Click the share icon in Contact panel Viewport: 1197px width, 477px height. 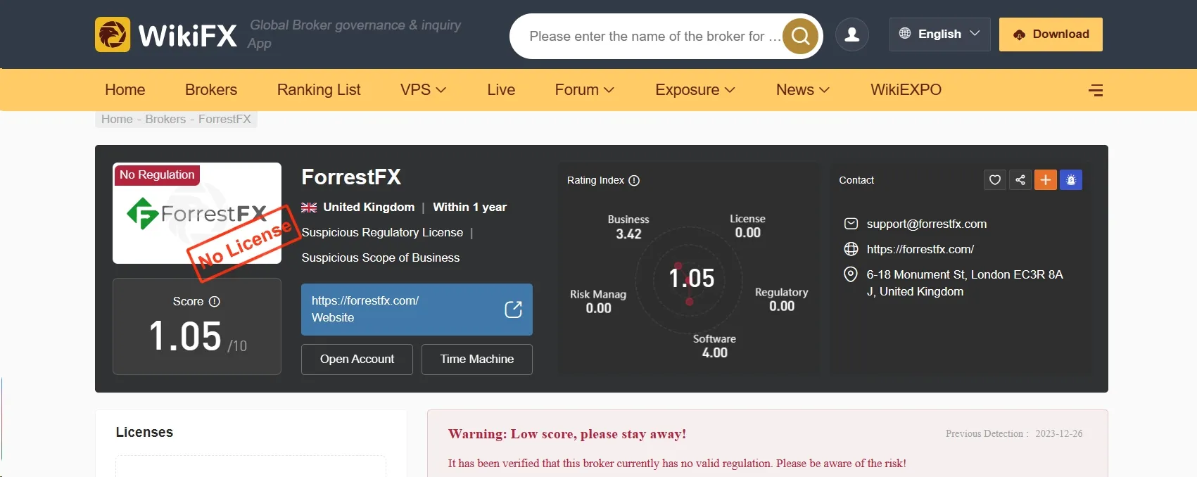(x=1020, y=180)
